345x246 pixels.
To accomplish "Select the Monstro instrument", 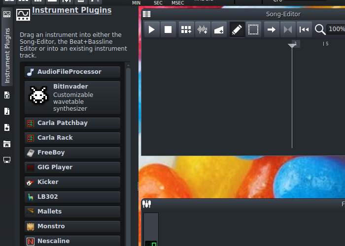I will [72, 226].
